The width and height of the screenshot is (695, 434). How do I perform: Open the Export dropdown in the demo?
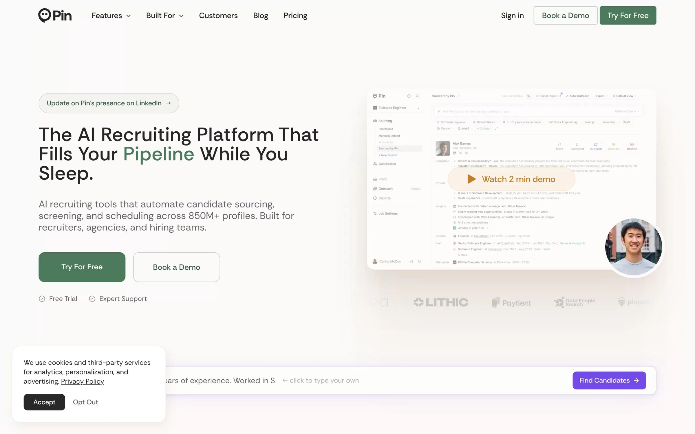[601, 96]
